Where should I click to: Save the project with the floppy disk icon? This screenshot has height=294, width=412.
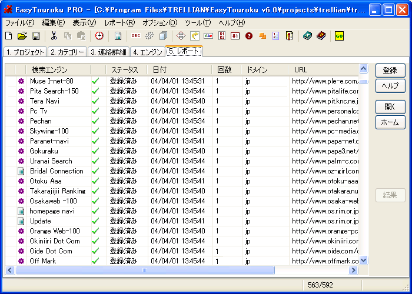click(x=36, y=36)
